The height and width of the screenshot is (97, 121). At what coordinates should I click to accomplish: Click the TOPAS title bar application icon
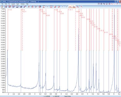pos(1,2)
